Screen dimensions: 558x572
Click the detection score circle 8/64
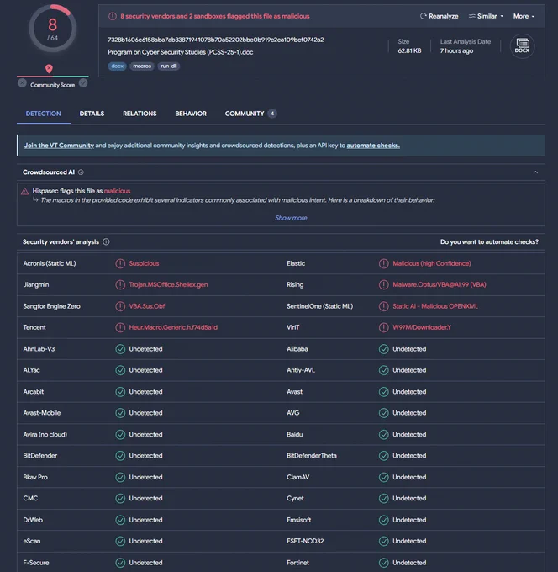click(52, 29)
